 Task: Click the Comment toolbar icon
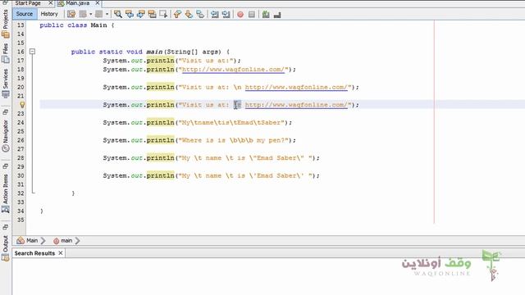point(266,15)
